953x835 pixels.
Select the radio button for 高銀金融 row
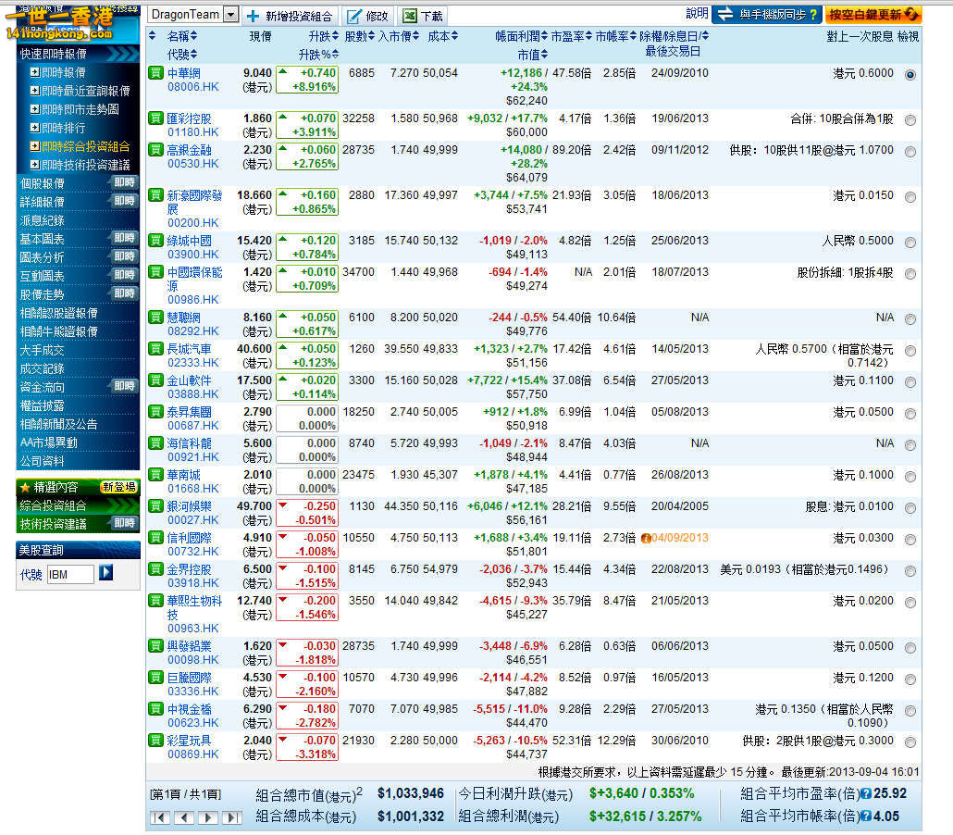(910, 152)
